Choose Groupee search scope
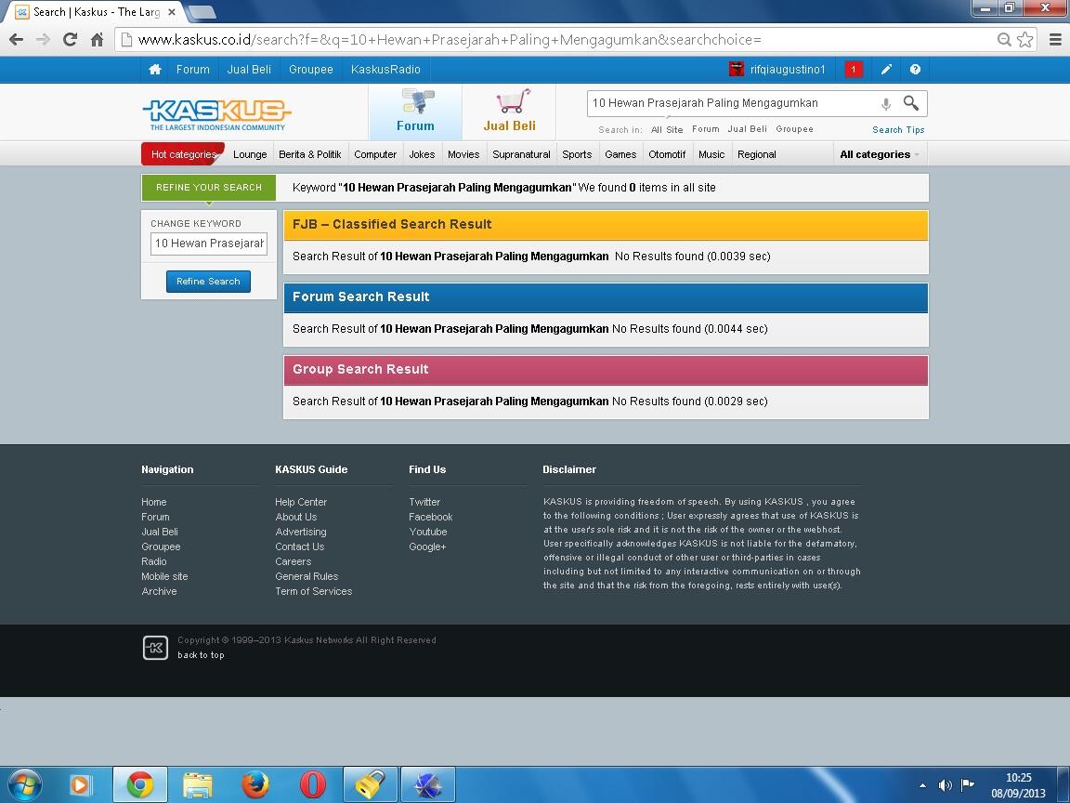Viewport: 1070px width, 803px height. [x=794, y=129]
